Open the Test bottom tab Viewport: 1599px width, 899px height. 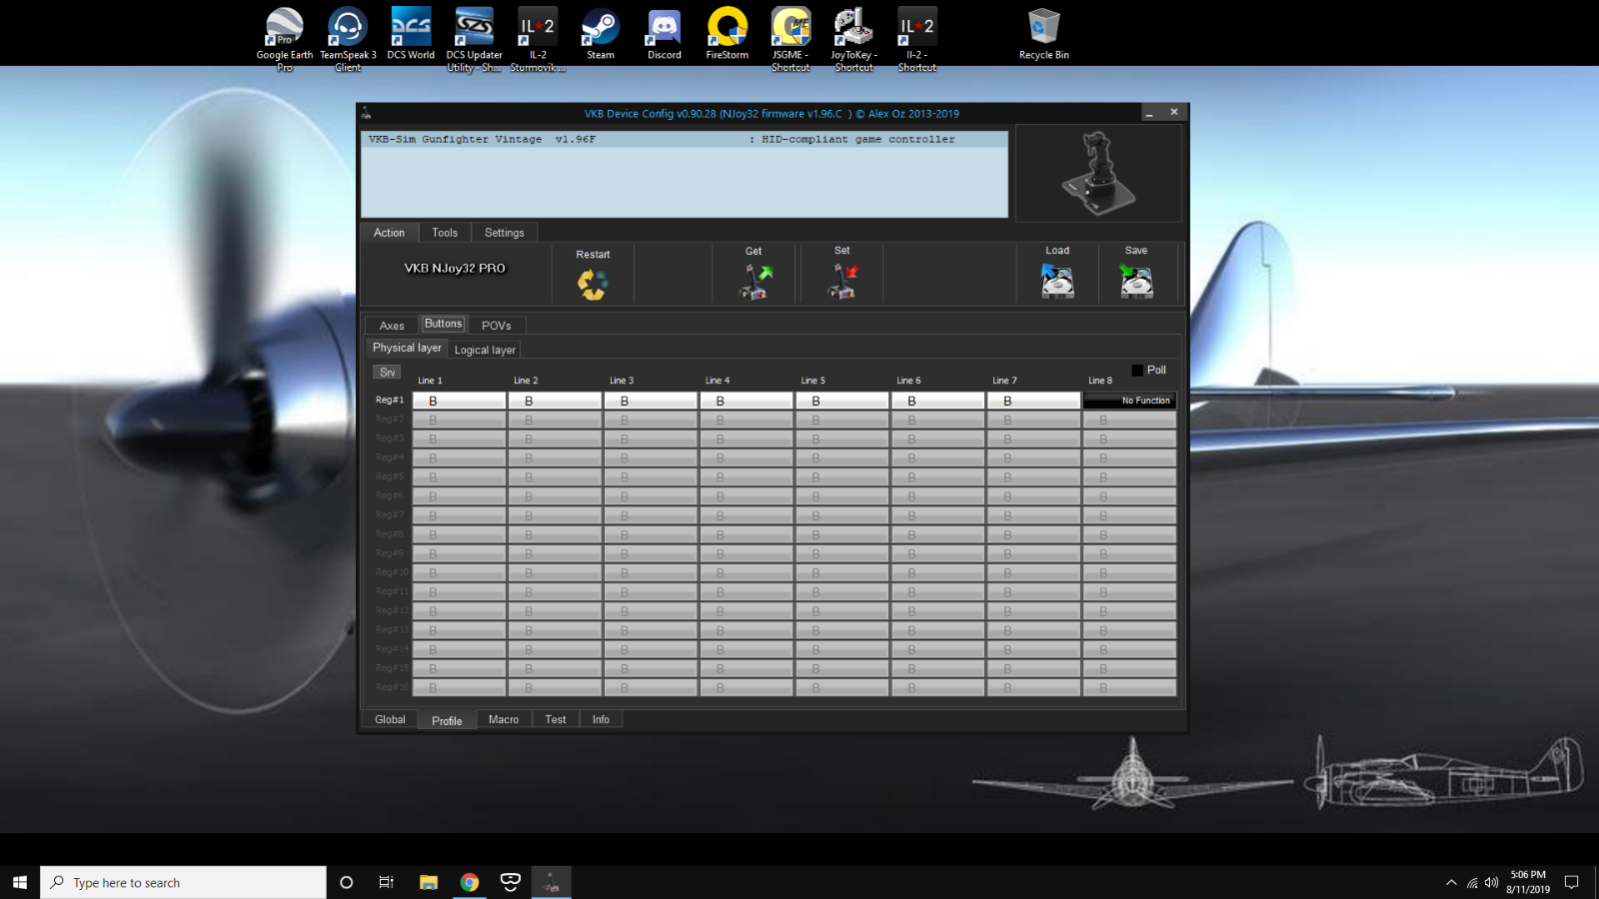click(x=556, y=719)
